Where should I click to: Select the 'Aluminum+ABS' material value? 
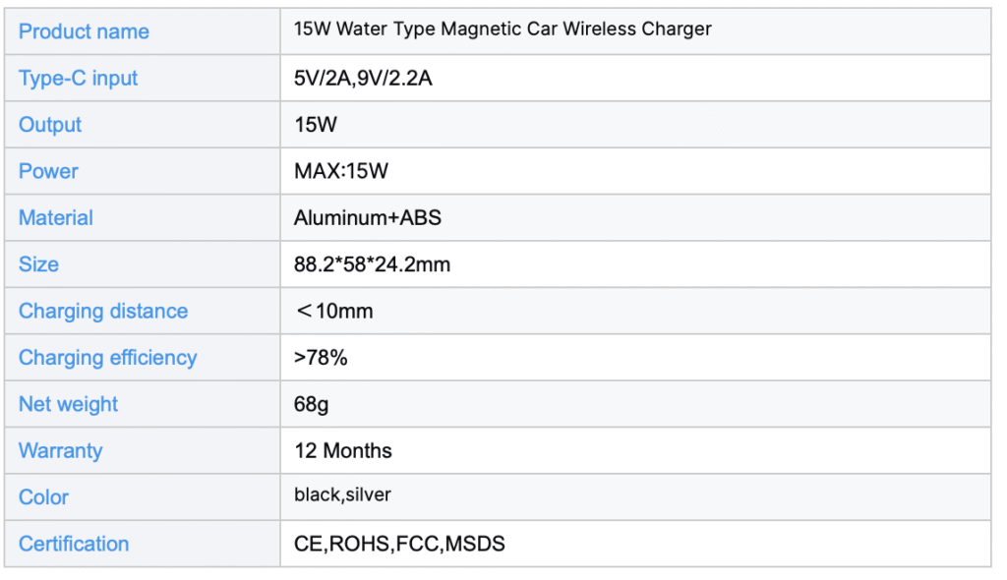pos(368,218)
